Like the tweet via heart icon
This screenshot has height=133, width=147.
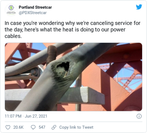coord(8,127)
